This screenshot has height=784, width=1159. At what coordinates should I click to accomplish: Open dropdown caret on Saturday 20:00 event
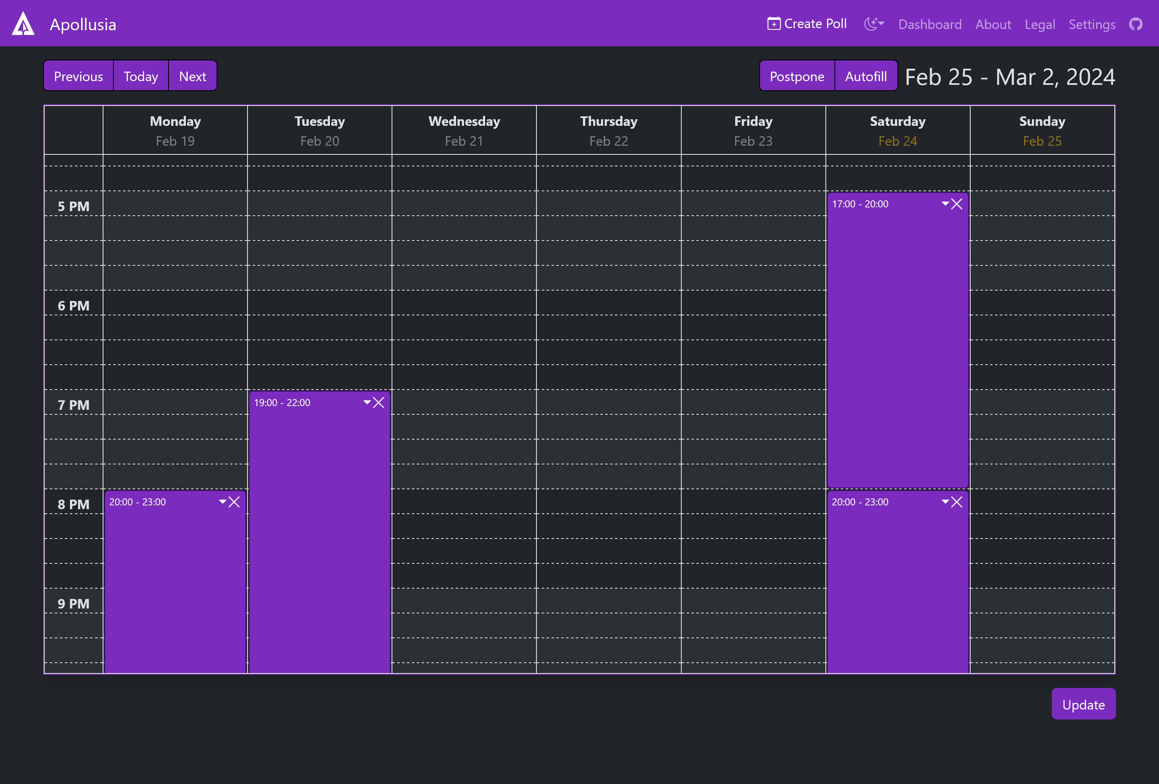(945, 501)
